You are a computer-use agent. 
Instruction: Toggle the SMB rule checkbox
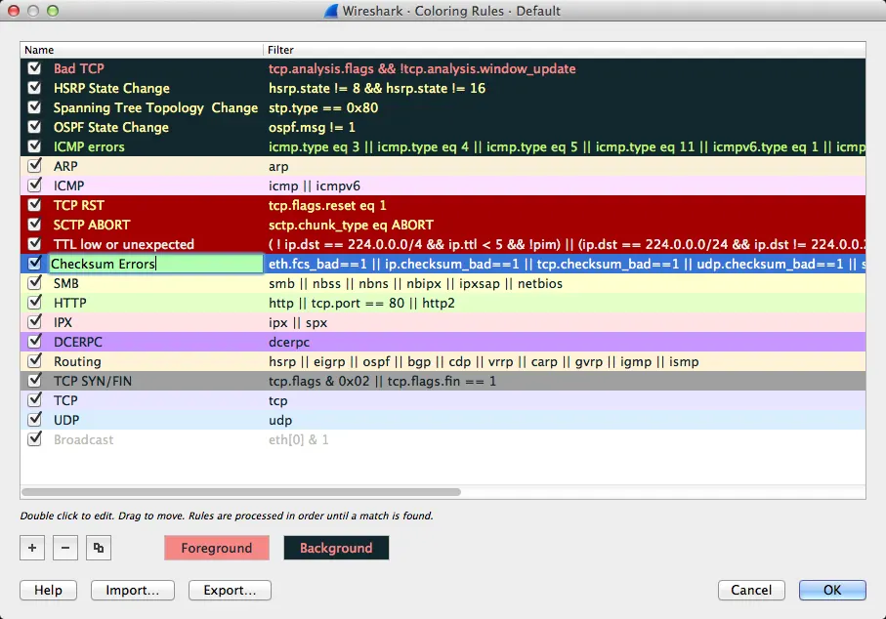pos(34,283)
